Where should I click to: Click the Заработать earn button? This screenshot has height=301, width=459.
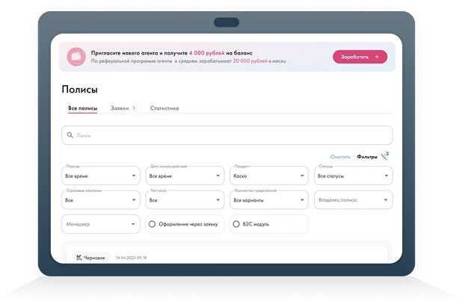360,57
